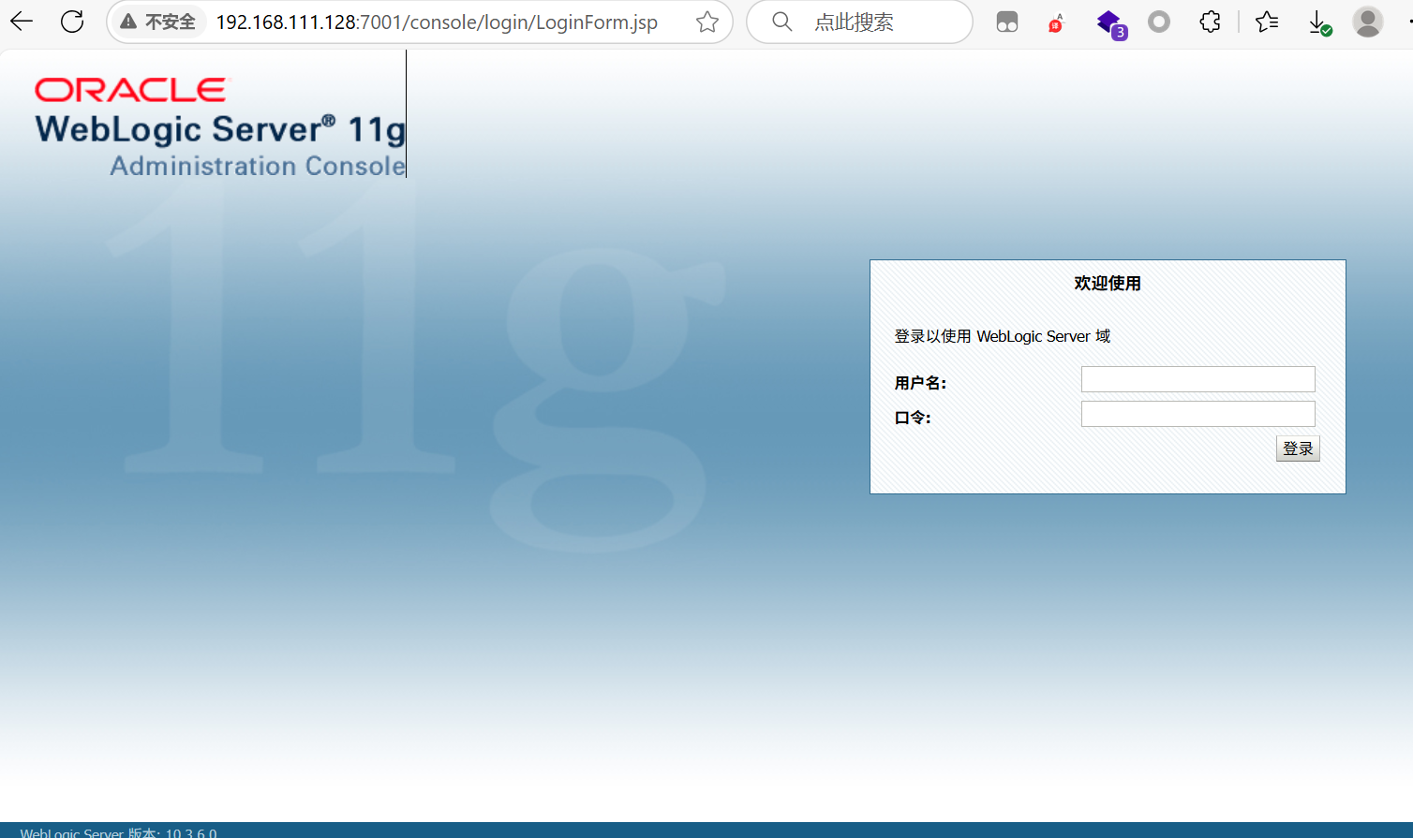
Task: Focus the 用户名 input field
Action: (1197, 379)
